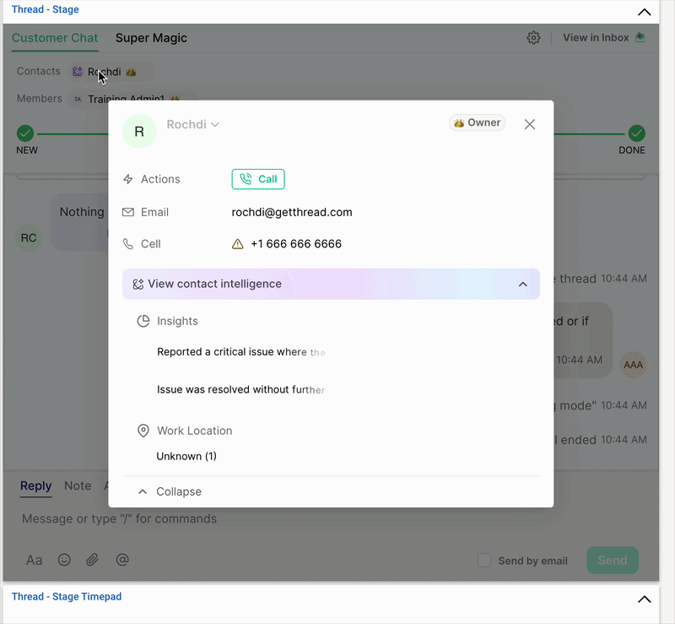Open the Thread - Stage link
Viewport: 675px width, 624px height.
(46, 9)
